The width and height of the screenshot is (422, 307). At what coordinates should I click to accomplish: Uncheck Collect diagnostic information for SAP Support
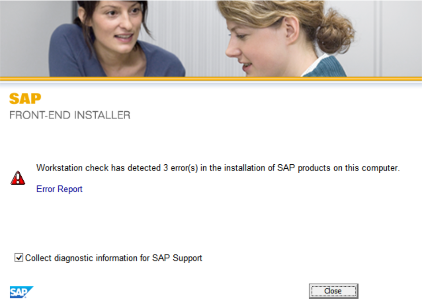coord(19,258)
